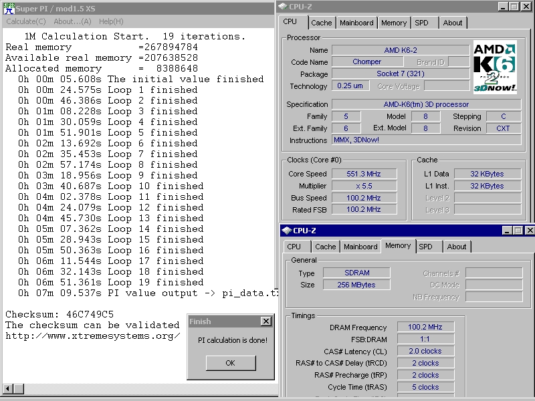Click the Revision value CXT
The width and height of the screenshot is (535, 401).
coord(504,128)
